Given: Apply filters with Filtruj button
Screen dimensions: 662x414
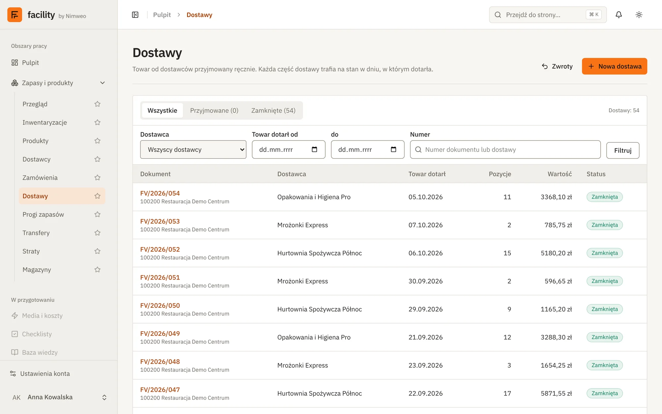Looking at the screenshot, I should 623,150.
